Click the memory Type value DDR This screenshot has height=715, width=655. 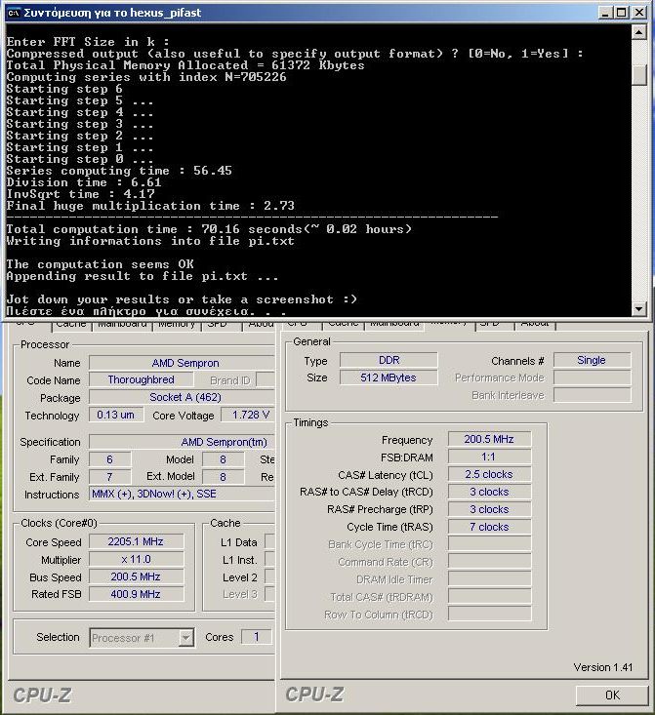click(x=389, y=360)
